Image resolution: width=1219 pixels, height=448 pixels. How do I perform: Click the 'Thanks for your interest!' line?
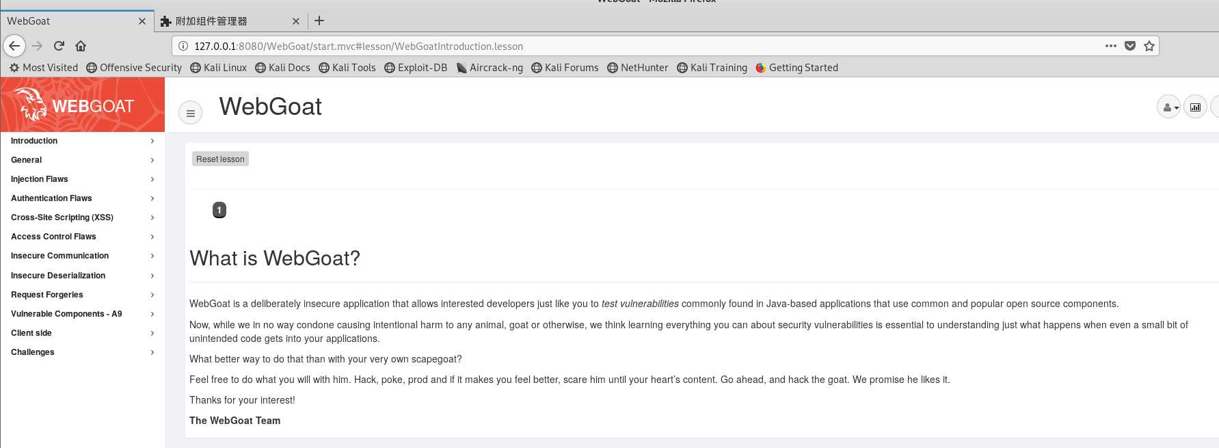[x=242, y=400]
